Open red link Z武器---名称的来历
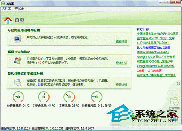 [x=149, y=71]
